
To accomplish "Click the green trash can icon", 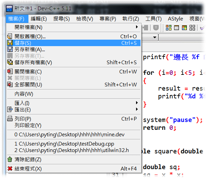I will click(10, 159).
